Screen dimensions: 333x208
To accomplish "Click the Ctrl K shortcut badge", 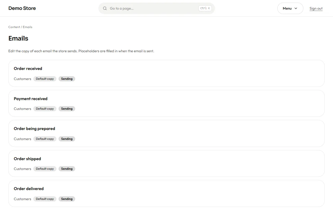I will pyautogui.click(x=205, y=8).
